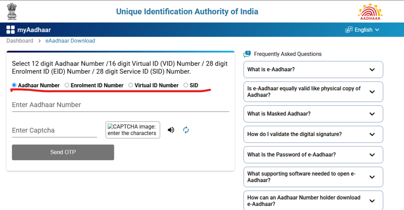The image size is (404, 210).
Task: Expand 'What Is the Password of e-Aadhaar?'
Action: click(x=313, y=155)
